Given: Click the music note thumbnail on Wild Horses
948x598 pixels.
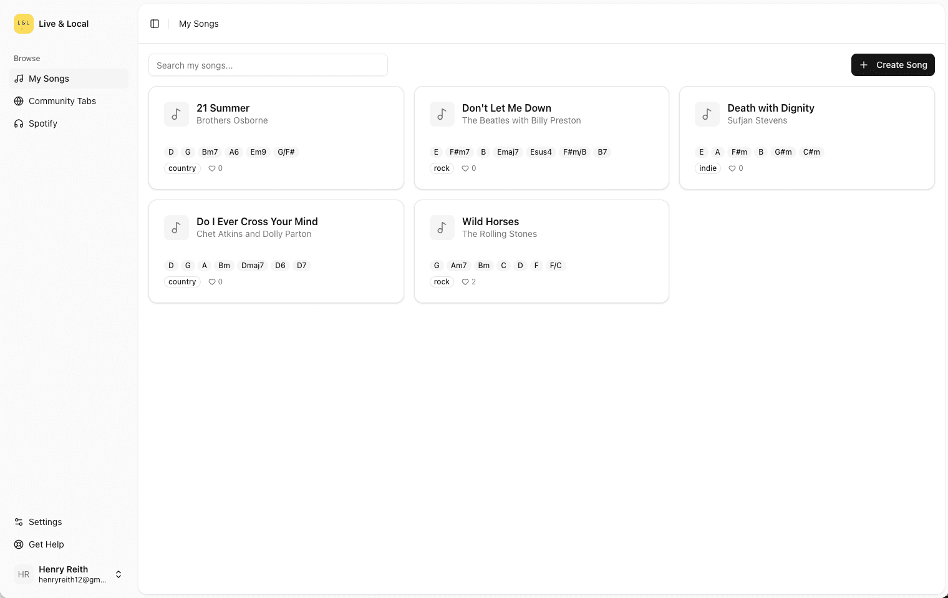Looking at the screenshot, I should click(x=442, y=228).
